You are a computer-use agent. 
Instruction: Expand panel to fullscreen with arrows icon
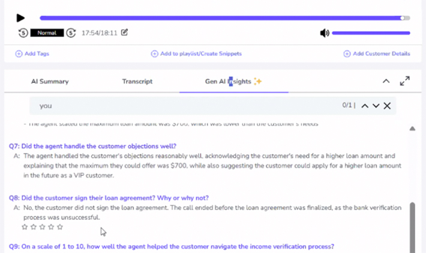click(404, 81)
